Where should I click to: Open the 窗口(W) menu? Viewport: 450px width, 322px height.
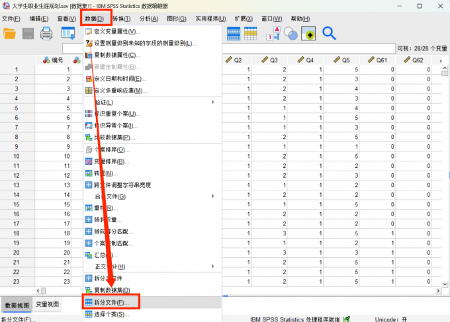(271, 19)
